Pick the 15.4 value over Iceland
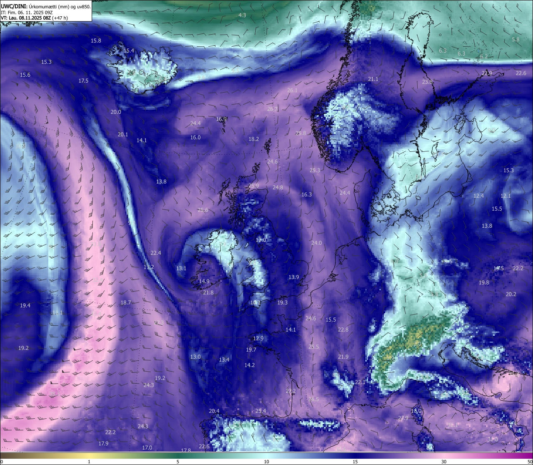Image resolution: width=533 pixels, height=465 pixels. [x=129, y=50]
